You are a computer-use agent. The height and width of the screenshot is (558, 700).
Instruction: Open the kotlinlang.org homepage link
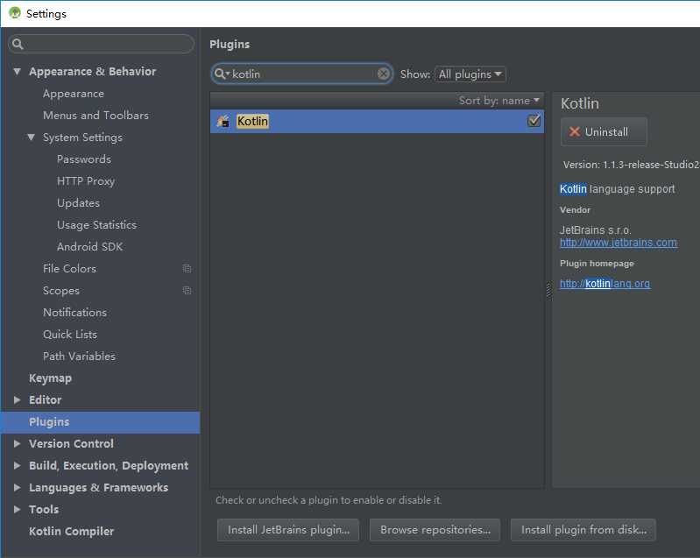(605, 284)
